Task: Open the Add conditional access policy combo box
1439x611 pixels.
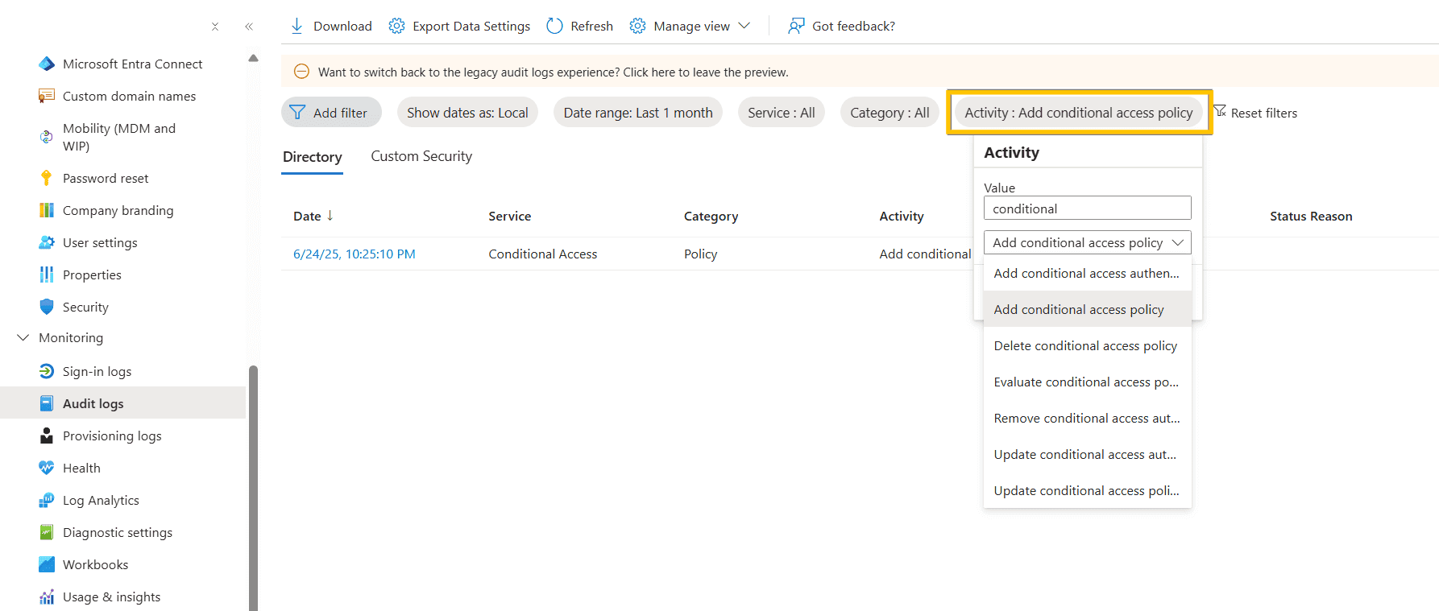Action: point(1087,242)
